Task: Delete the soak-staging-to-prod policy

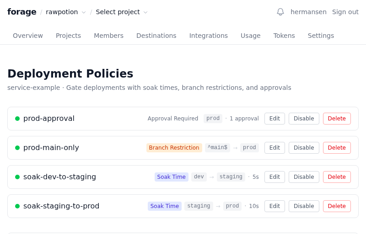Action: click(x=337, y=206)
